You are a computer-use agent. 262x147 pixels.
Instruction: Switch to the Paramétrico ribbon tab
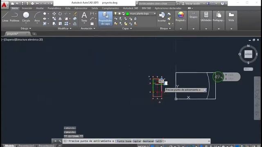(54, 8)
